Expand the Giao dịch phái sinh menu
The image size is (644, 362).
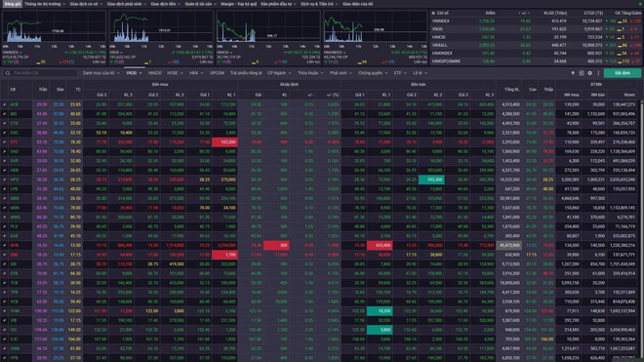pos(126,4)
